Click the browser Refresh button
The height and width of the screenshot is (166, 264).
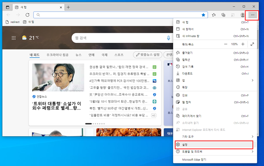click(28, 15)
